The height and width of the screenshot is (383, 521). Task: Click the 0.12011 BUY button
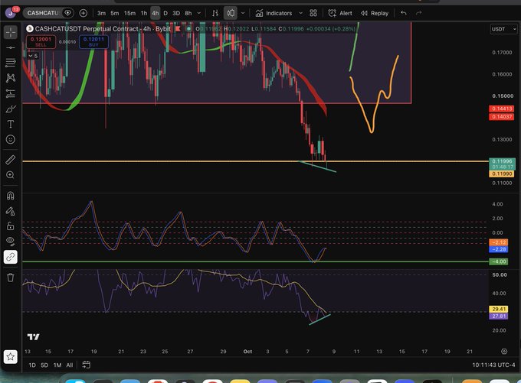click(x=93, y=42)
